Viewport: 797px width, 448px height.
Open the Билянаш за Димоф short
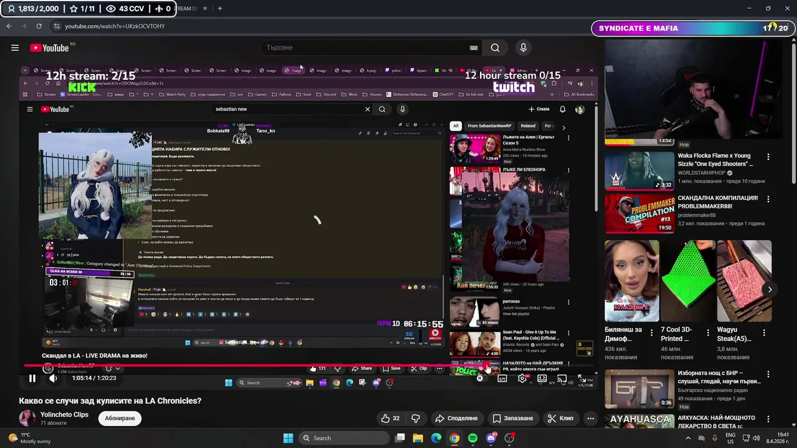(632, 282)
